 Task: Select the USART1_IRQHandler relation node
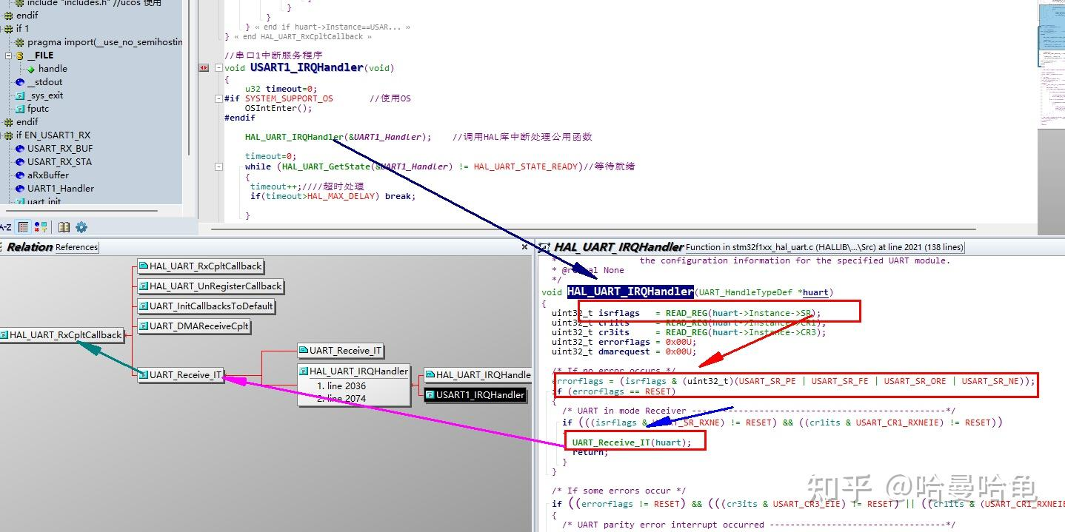tap(480, 395)
